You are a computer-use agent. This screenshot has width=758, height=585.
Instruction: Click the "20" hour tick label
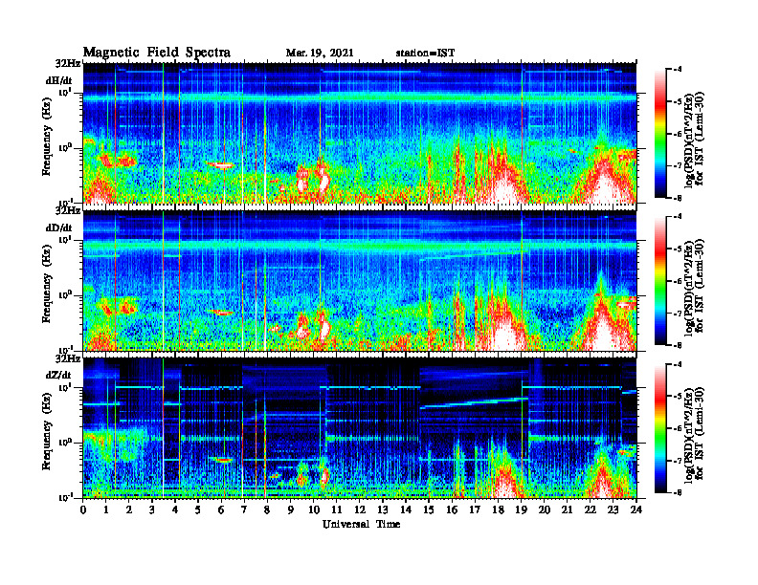pos(544,509)
